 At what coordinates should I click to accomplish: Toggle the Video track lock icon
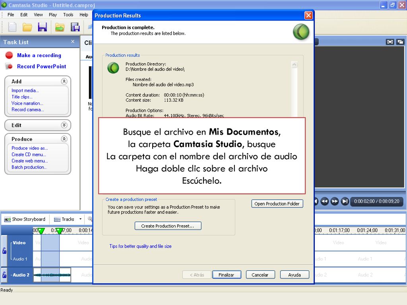point(4,251)
